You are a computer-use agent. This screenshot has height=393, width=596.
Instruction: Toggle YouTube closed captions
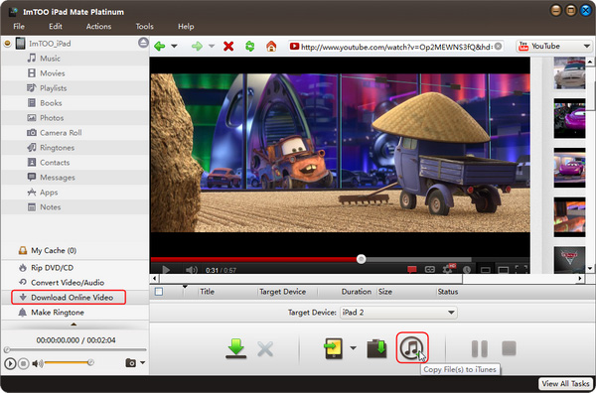point(429,269)
